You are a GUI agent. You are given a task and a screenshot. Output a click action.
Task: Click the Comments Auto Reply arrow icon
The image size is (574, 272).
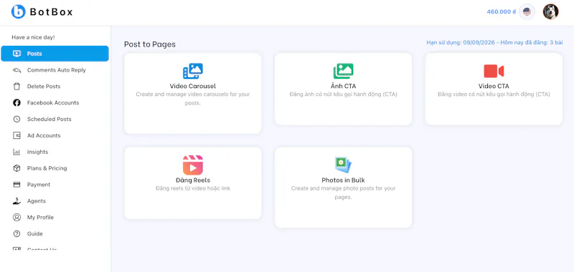[17, 70]
